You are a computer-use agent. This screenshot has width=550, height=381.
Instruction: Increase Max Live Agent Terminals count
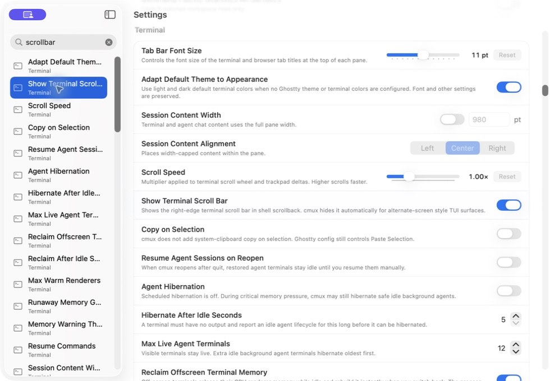click(x=516, y=345)
